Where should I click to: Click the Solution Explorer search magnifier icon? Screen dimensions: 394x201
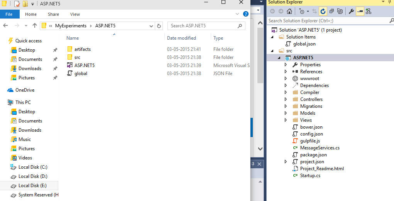[x=391, y=20]
